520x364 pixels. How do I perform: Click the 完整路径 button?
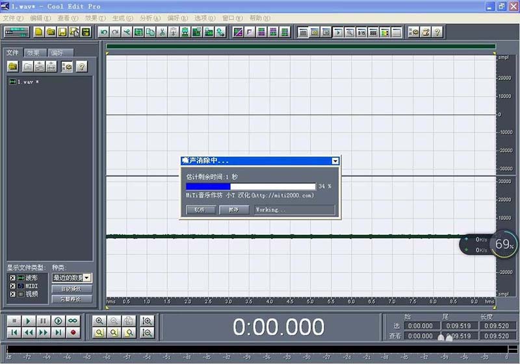71,299
